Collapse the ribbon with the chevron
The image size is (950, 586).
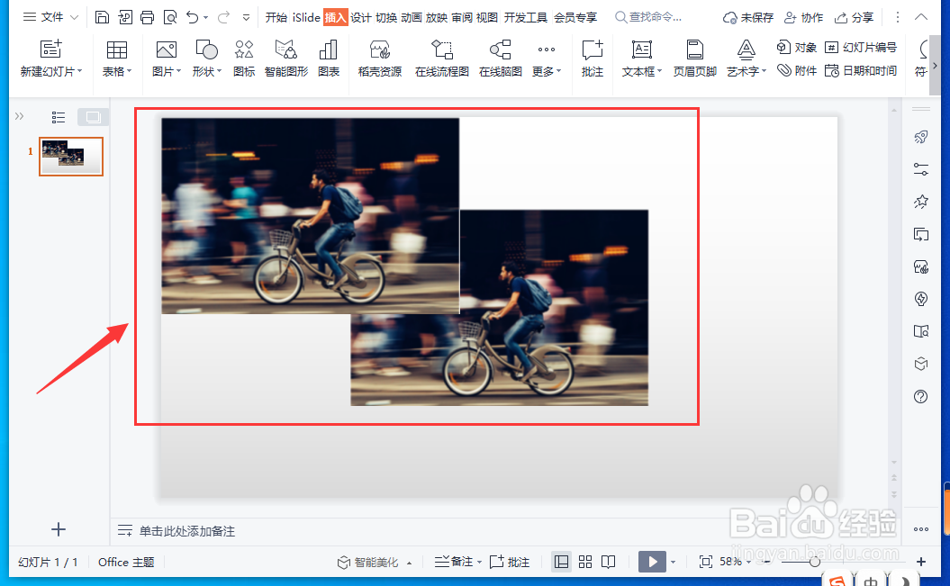[921, 17]
